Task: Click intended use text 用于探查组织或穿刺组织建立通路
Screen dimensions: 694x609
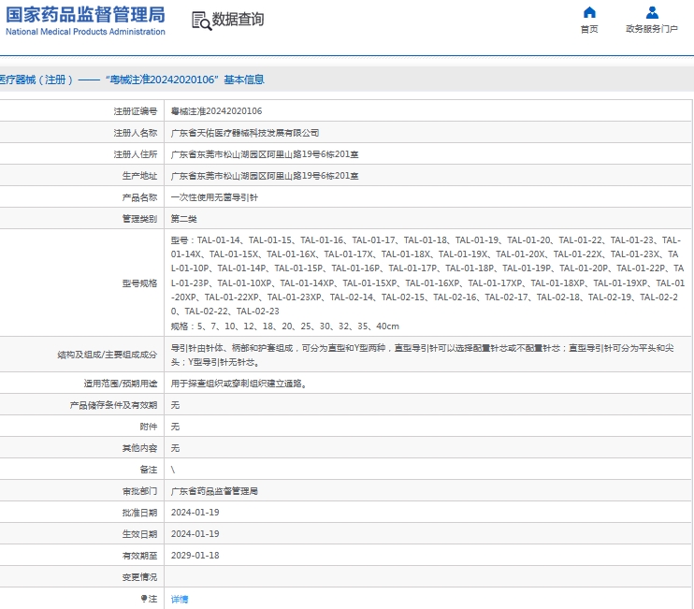Action: pos(239,384)
